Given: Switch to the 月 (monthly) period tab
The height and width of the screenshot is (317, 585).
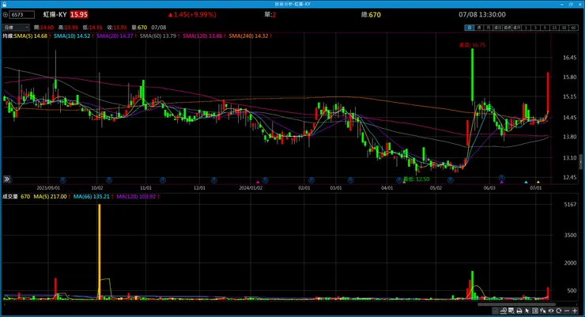Looking at the screenshot, I should coord(488,28).
